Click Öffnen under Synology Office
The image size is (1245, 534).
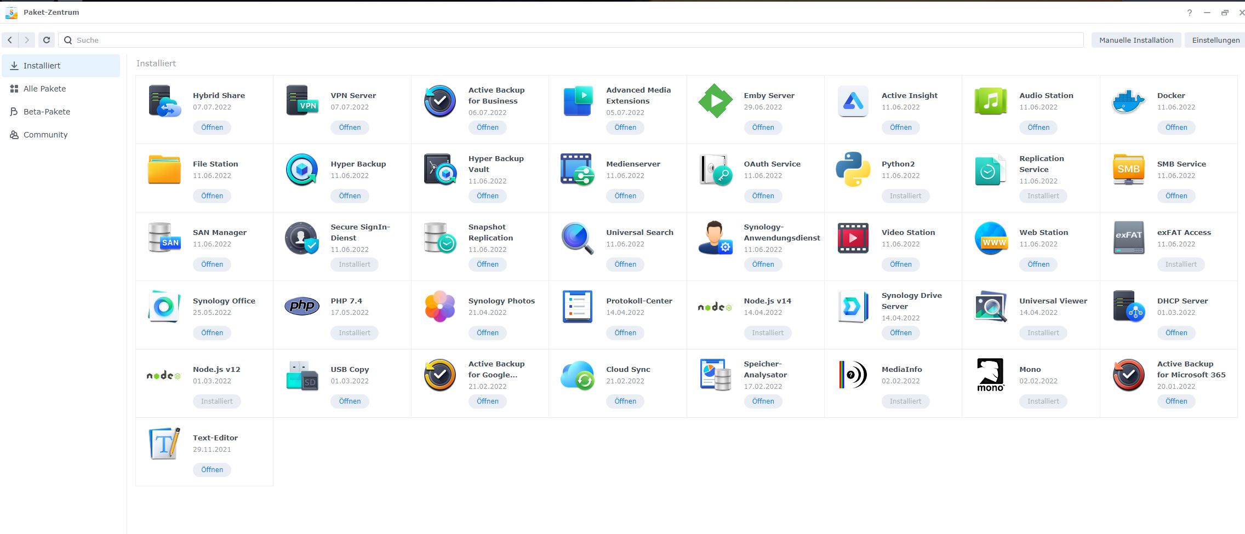click(x=212, y=333)
